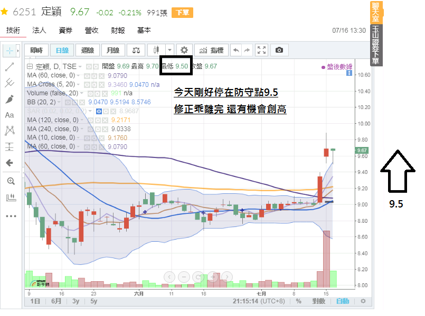Image resolution: width=425 pixels, height=316 pixels.
Task: Switch to 即時 realtime chart
Action: (x=36, y=50)
